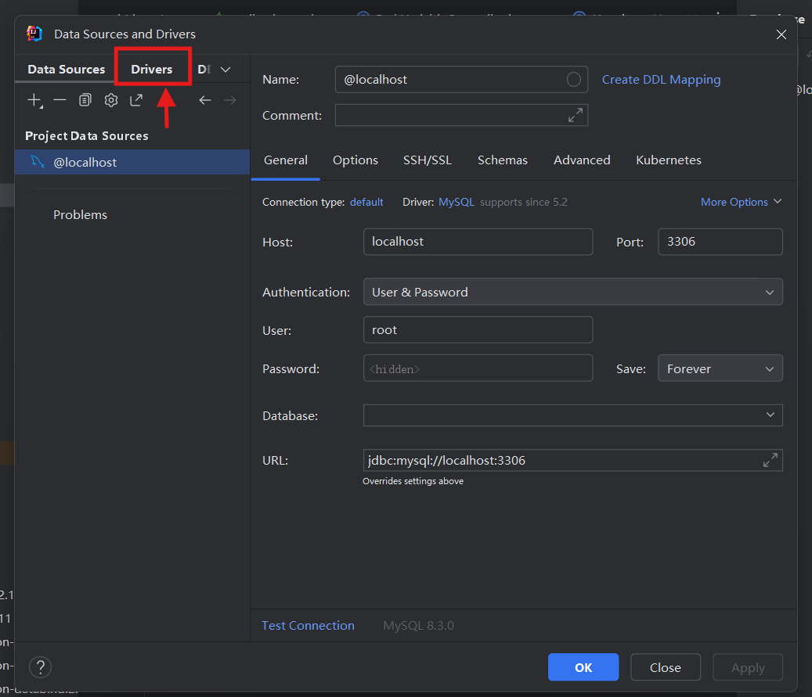The image size is (812, 697).
Task: Click the MySQL driver link
Action: coord(457,202)
